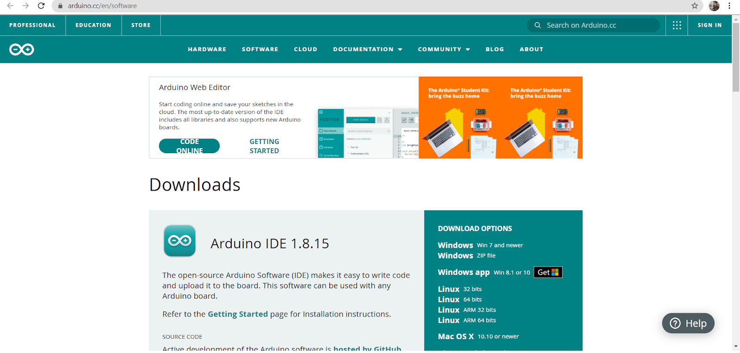Click the Search on Arduino.cc field

[x=593, y=25]
